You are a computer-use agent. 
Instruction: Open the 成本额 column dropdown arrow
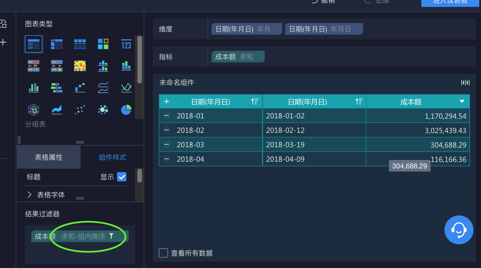[462, 101]
